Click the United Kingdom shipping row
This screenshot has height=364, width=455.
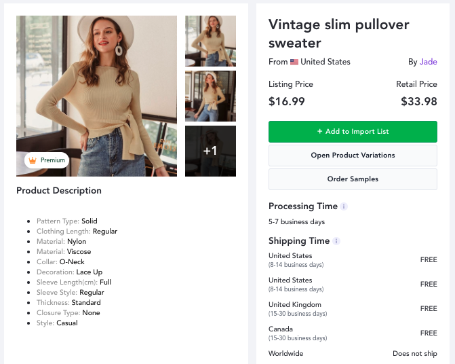click(x=353, y=309)
